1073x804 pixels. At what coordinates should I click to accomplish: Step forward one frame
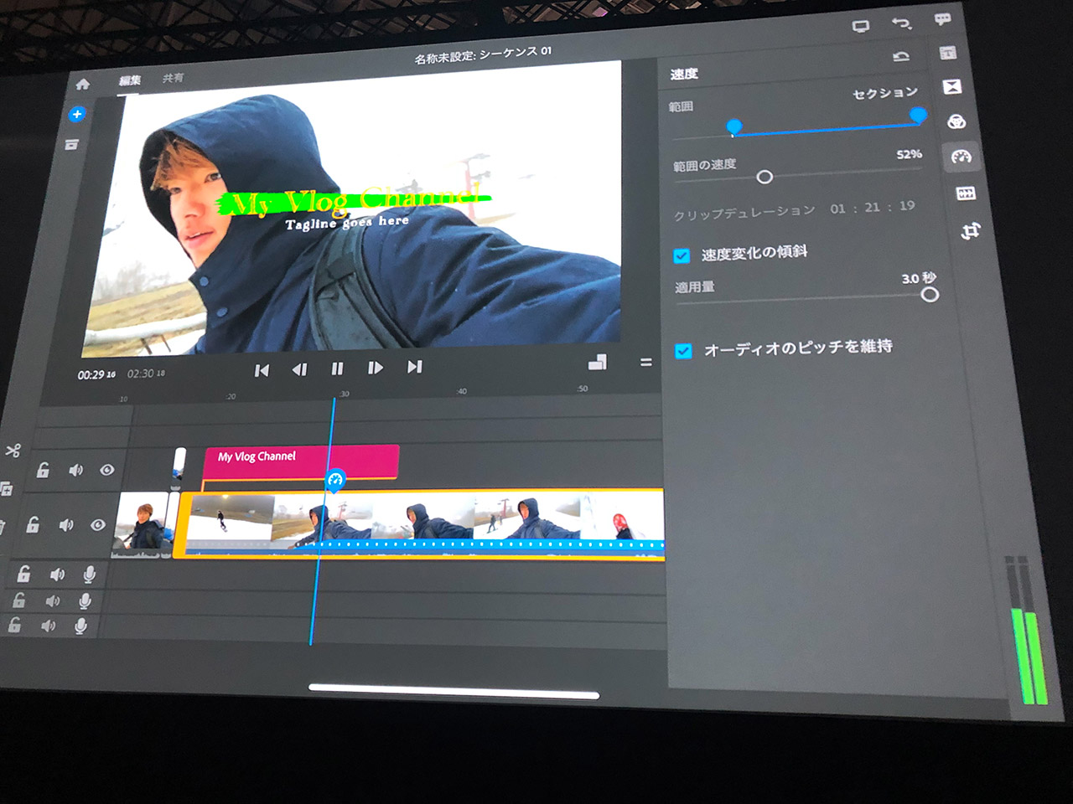coord(375,368)
